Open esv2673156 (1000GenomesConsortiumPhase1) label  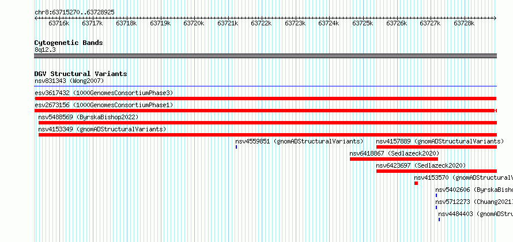point(104,105)
